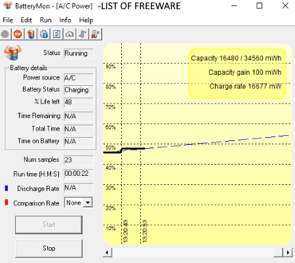295x263 pixels.
Task: Click the blue gear info toolbar icon
Action: [x=44, y=34]
